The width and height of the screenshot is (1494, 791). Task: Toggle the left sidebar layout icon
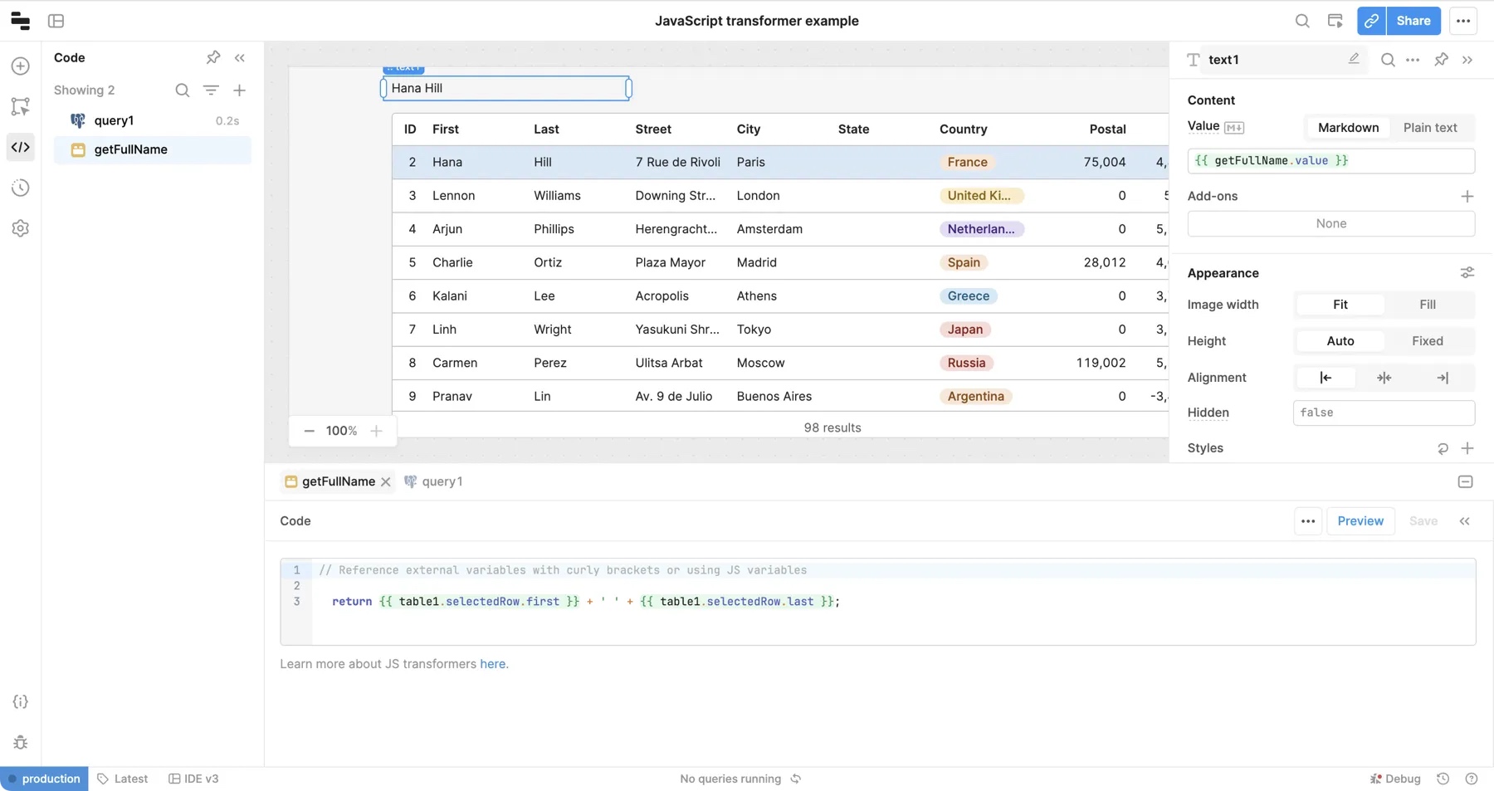click(x=56, y=21)
